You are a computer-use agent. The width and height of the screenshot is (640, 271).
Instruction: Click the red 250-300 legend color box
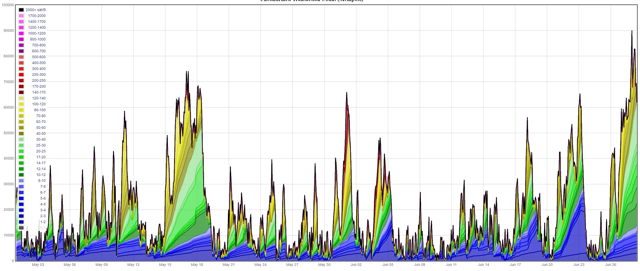pos(21,75)
